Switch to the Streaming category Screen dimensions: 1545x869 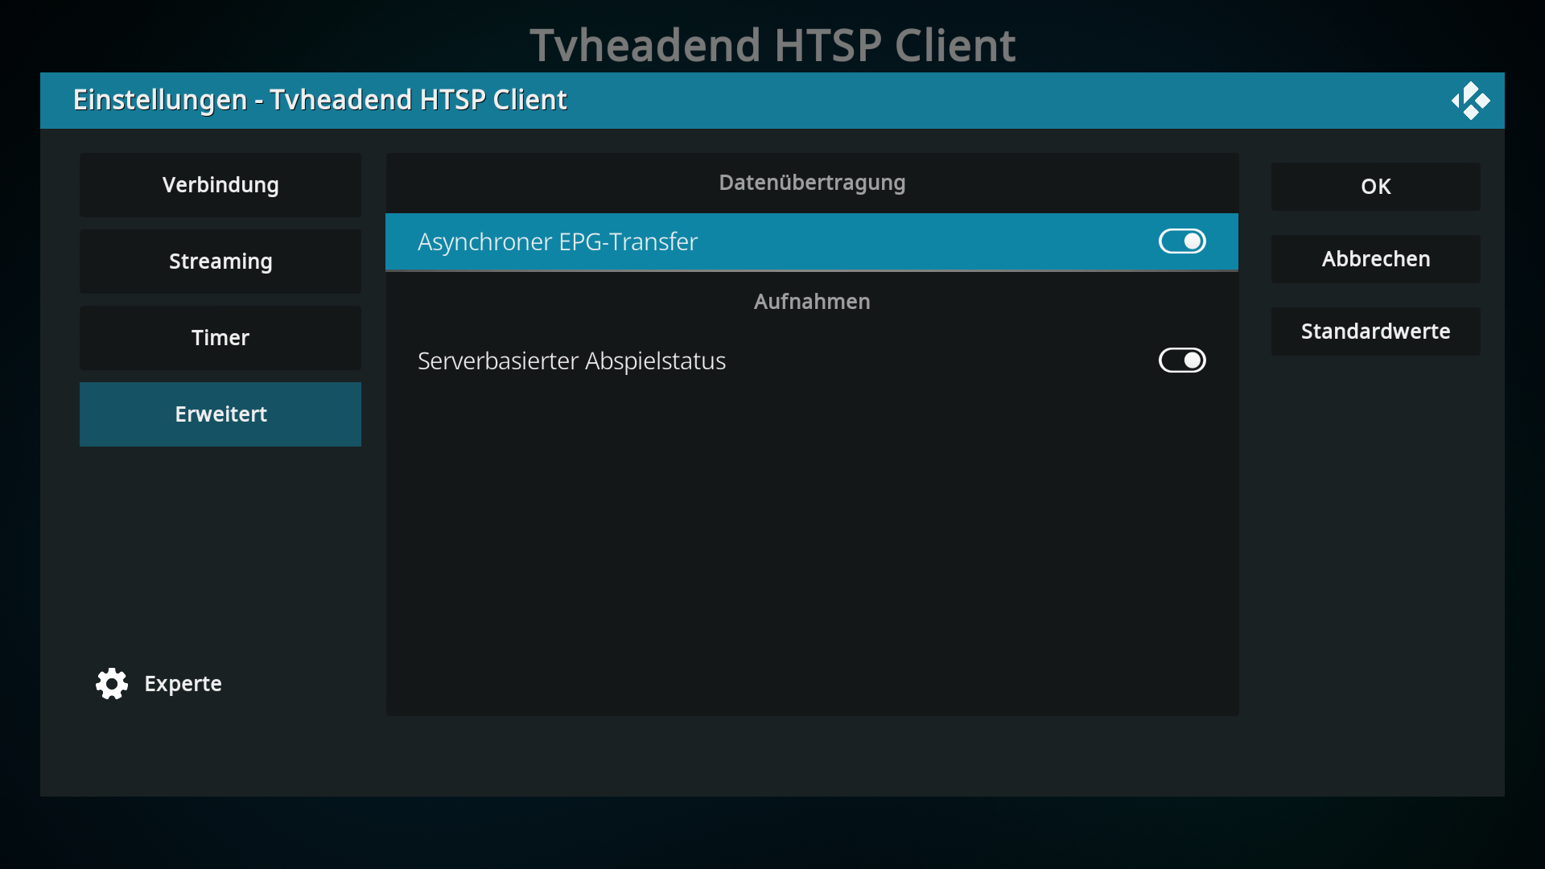(x=220, y=262)
